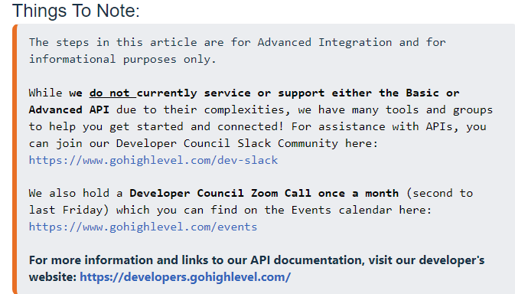Click the bold 'once a month' text
Viewport: 515px width, 294px height.
tap(358, 193)
